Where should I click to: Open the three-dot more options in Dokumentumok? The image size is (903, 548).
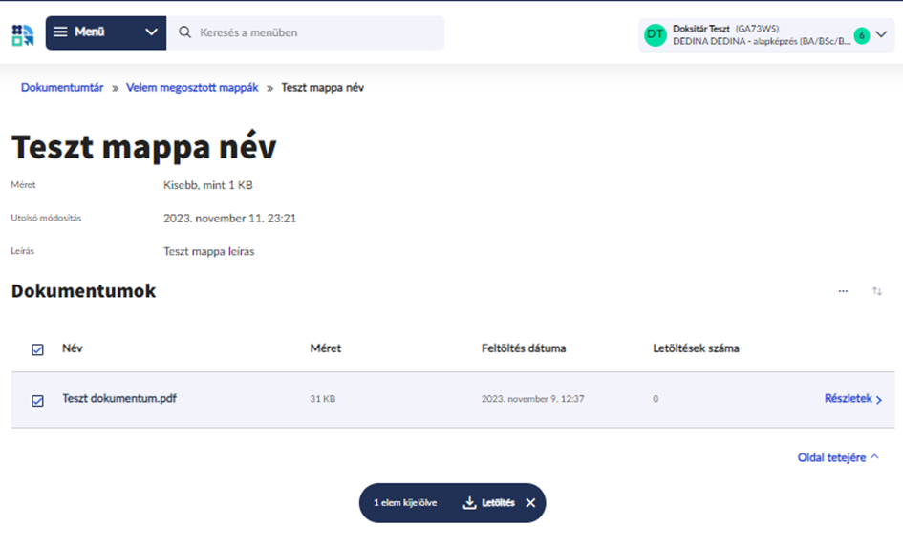pyautogui.click(x=843, y=291)
